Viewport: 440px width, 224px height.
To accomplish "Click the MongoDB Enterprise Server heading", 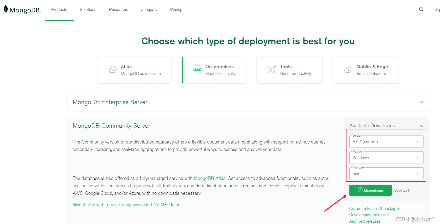I will click(110, 102).
